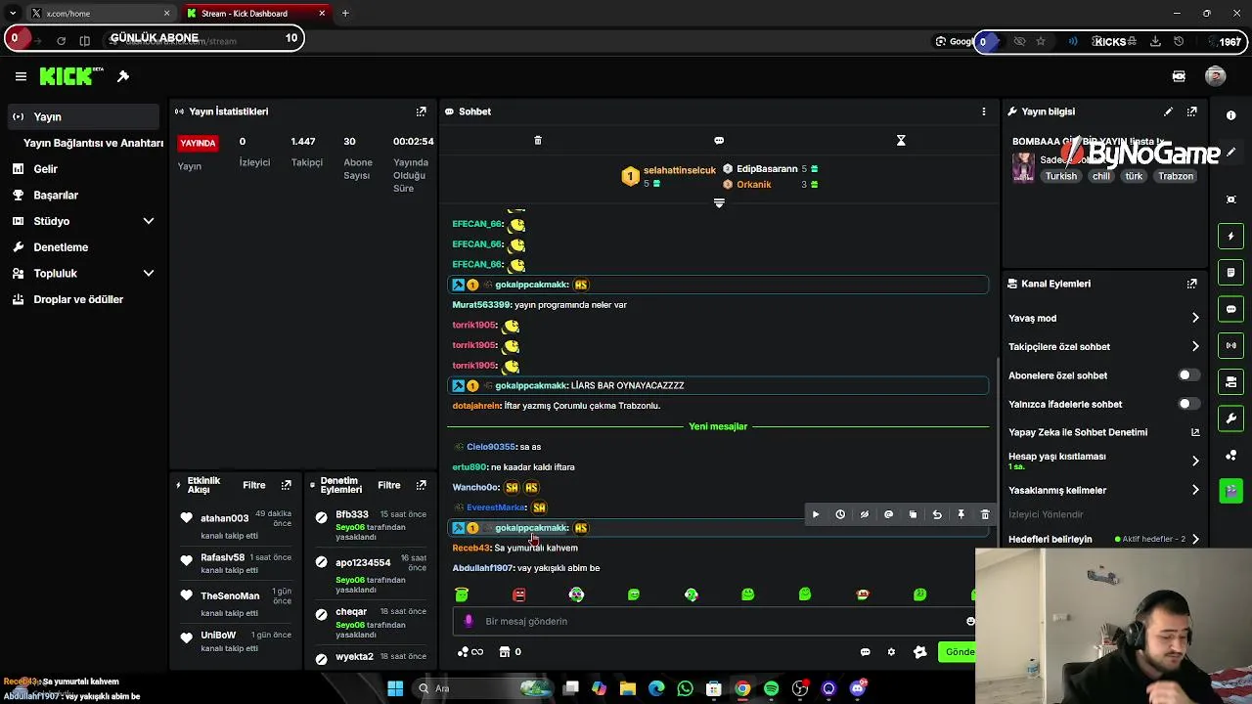
Task: Click the pin icon next to the Kick logo
Action: 123,76
